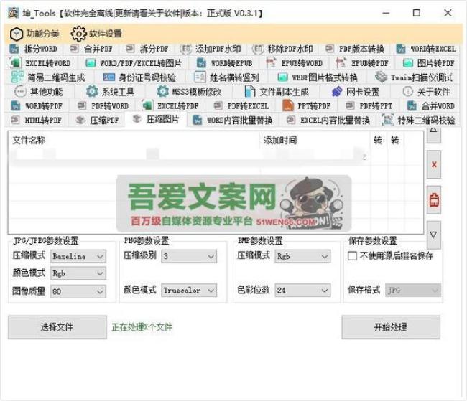
Task: Switch to the PDF转PPT tab
Action: click(x=369, y=106)
